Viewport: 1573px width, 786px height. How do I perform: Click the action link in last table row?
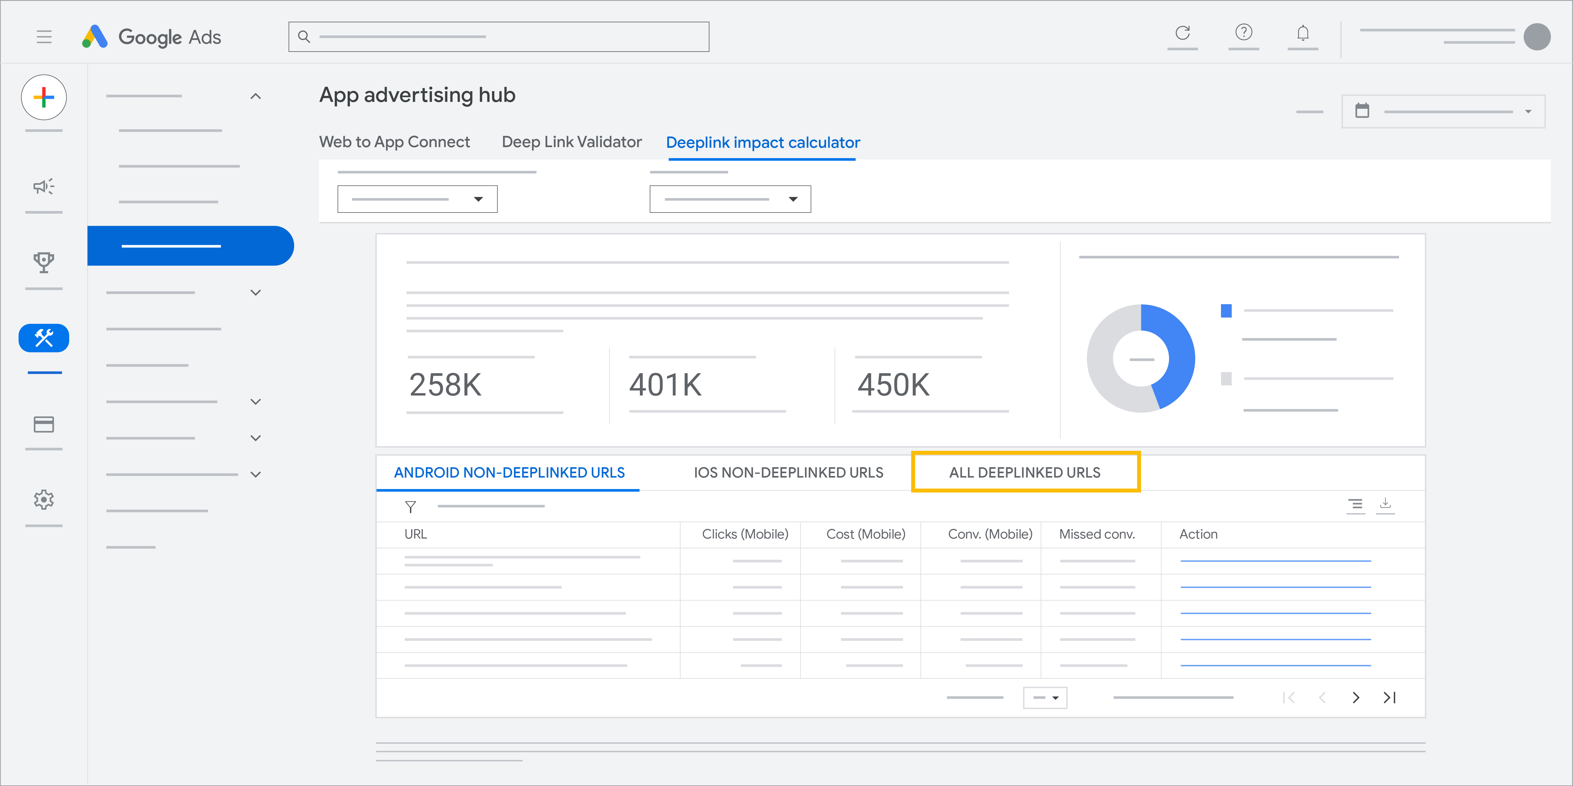pyautogui.click(x=1276, y=665)
